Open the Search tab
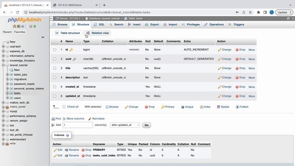295x166 pixels. click(x=116, y=24)
